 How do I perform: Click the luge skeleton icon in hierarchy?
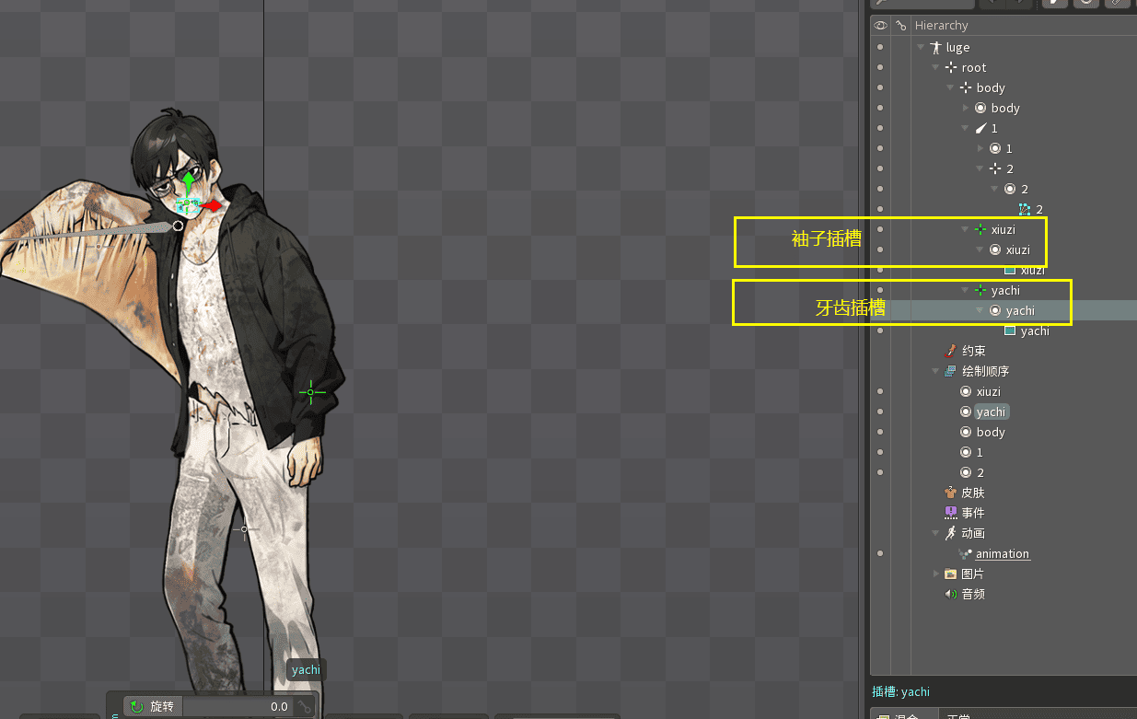[936, 48]
